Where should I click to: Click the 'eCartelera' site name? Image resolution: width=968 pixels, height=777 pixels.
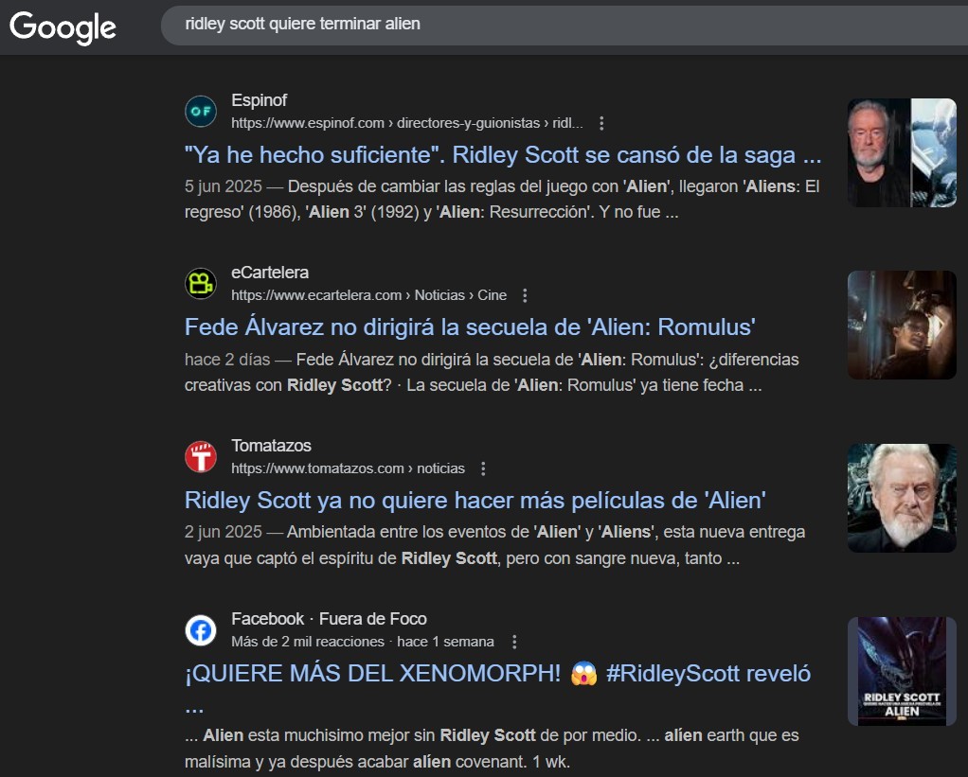(x=270, y=273)
